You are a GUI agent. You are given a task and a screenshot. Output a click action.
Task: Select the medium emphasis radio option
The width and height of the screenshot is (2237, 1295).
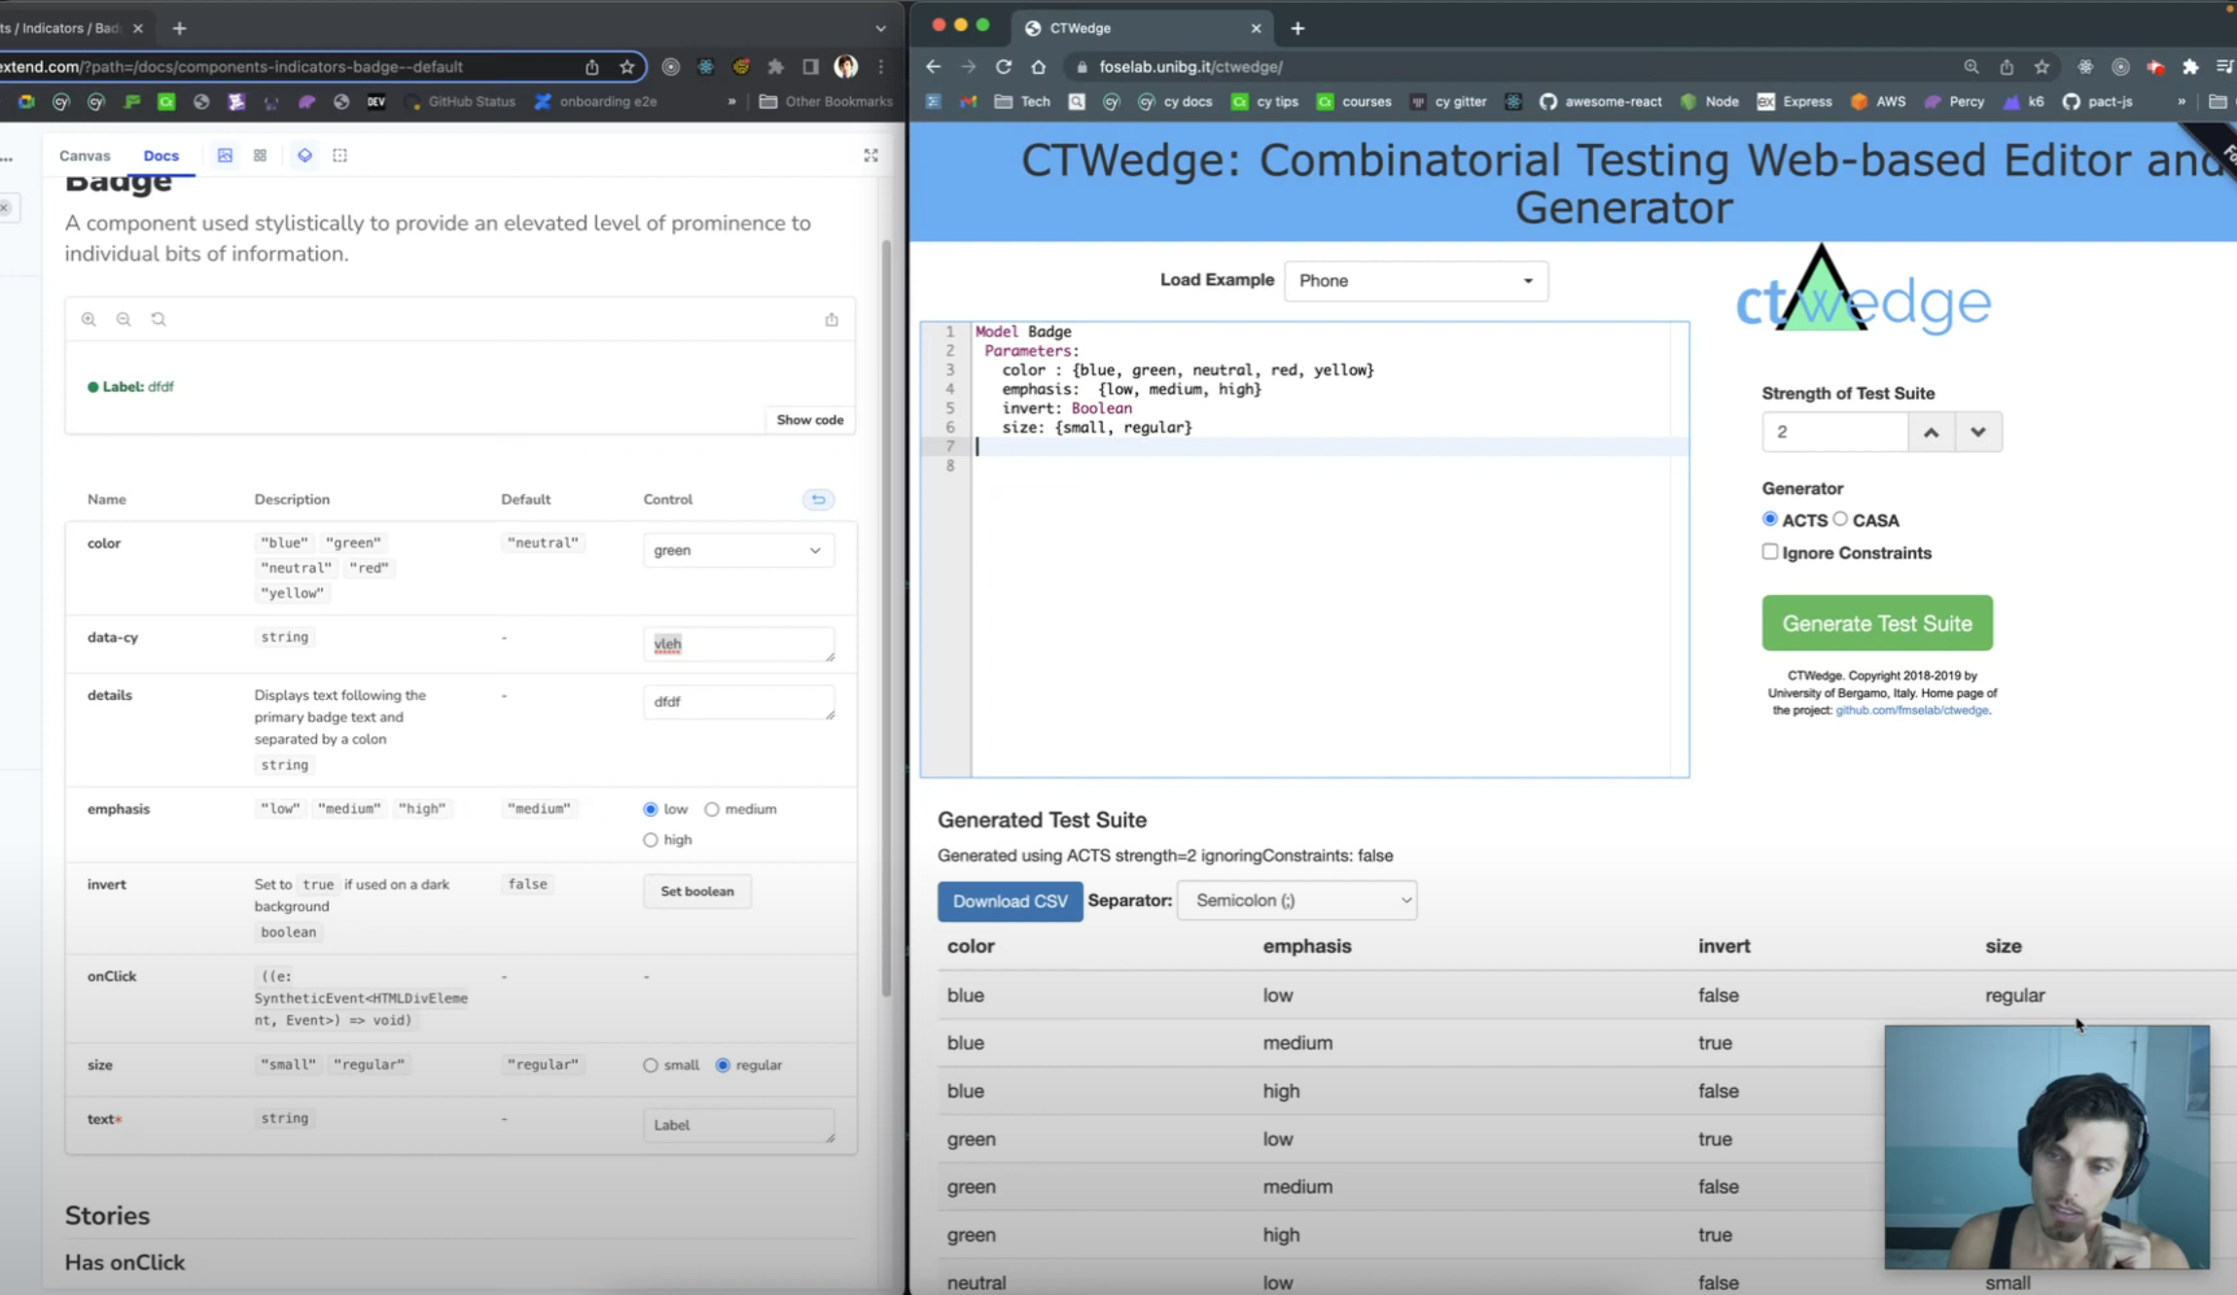(712, 809)
